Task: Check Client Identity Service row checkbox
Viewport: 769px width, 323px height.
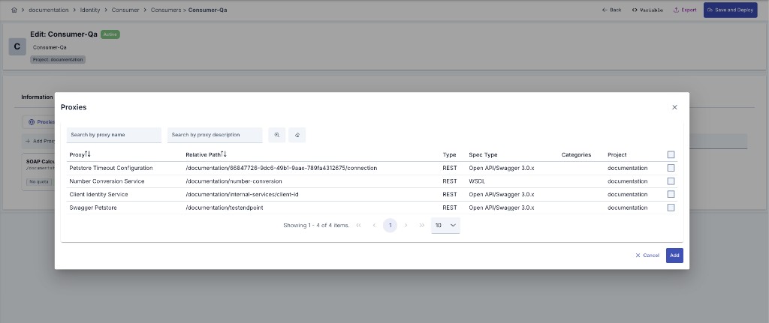Action: 671,194
